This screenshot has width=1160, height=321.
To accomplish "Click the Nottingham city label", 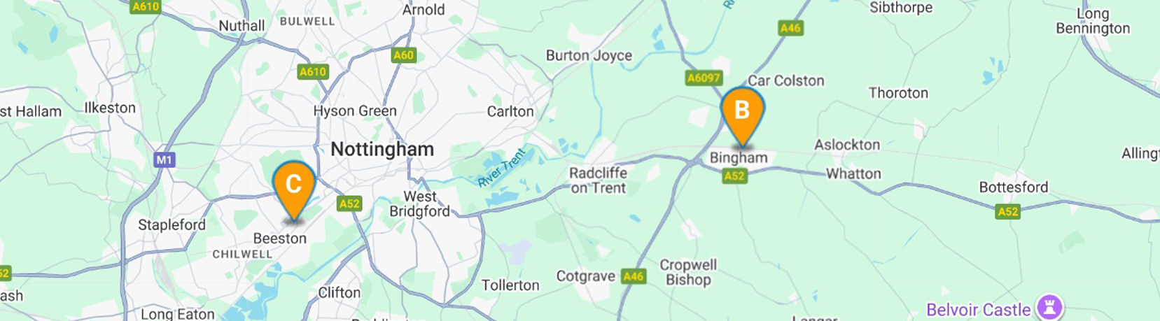I will point(382,149).
